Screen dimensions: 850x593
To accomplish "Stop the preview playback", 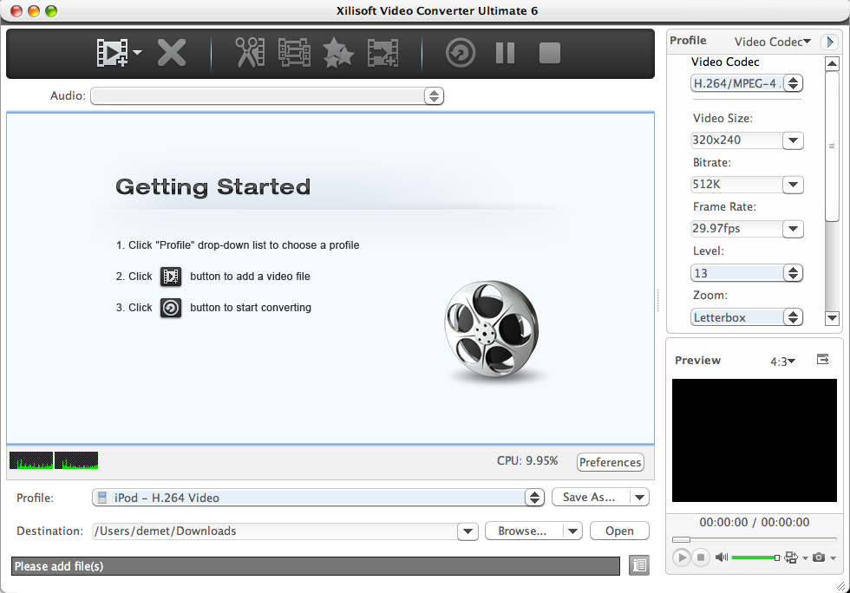I will click(x=701, y=557).
